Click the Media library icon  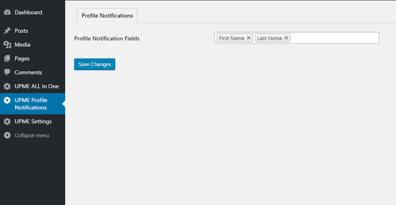click(x=7, y=45)
